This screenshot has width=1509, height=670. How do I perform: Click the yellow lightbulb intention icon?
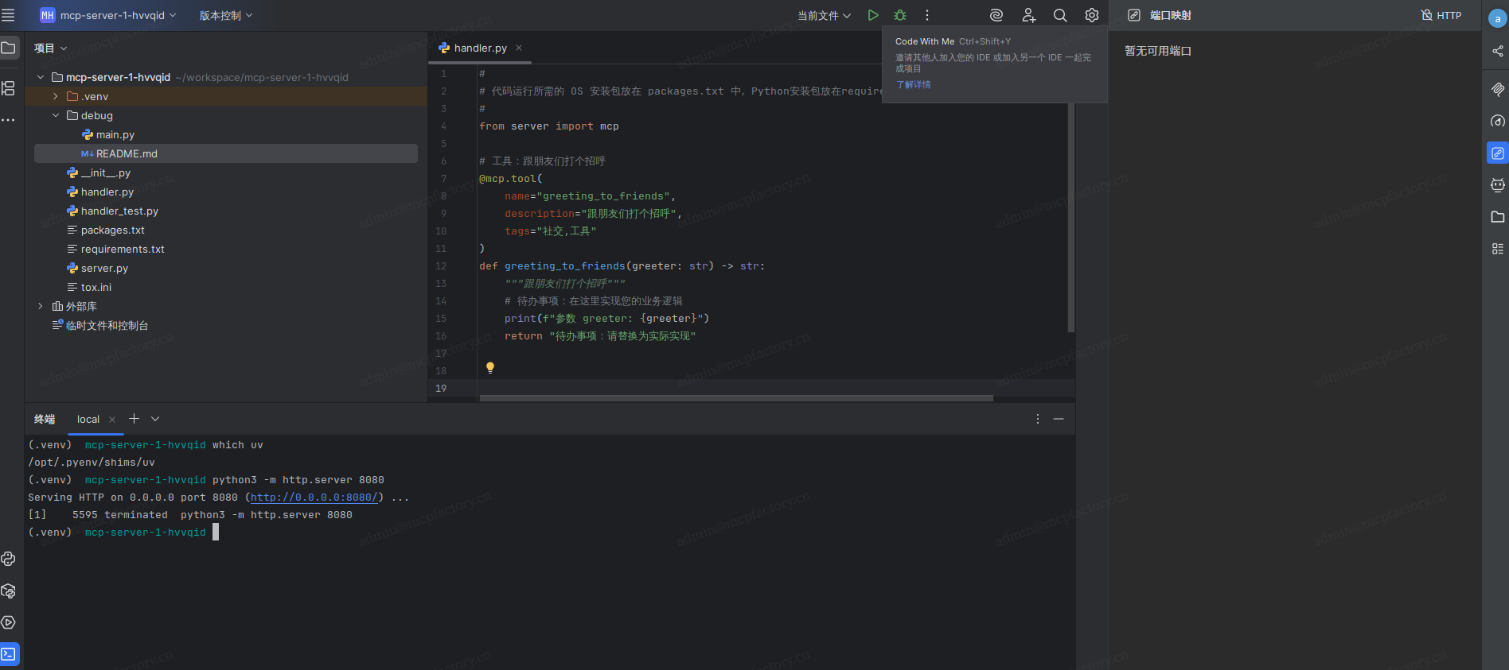(490, 367)
